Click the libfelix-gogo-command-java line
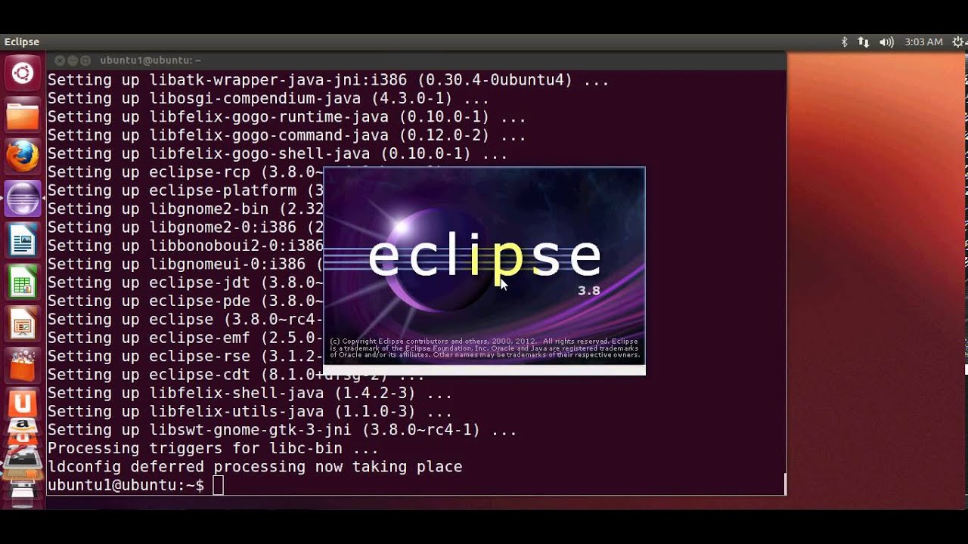Screen dimensions: 968x544 [287, 135]
